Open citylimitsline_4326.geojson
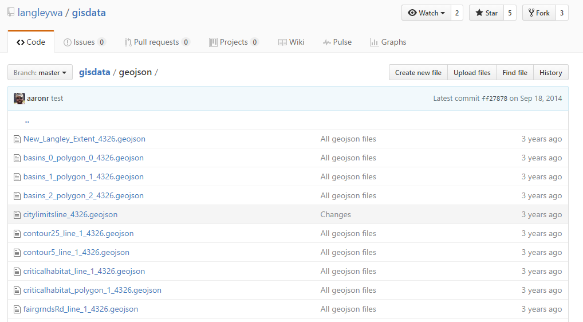Screen dimensions: 583x322 click(70, 214)
